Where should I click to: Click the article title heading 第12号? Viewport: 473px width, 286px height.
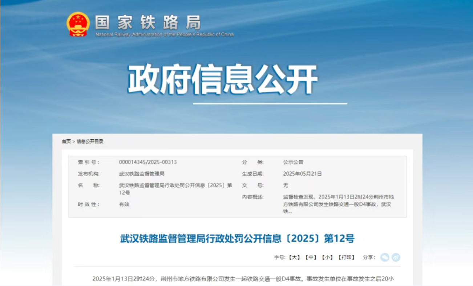click(x=237, y=238)
